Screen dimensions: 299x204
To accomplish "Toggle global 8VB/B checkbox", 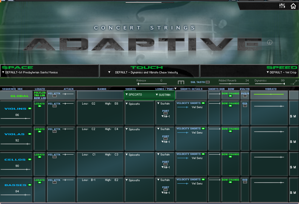I will coord(245,96).
